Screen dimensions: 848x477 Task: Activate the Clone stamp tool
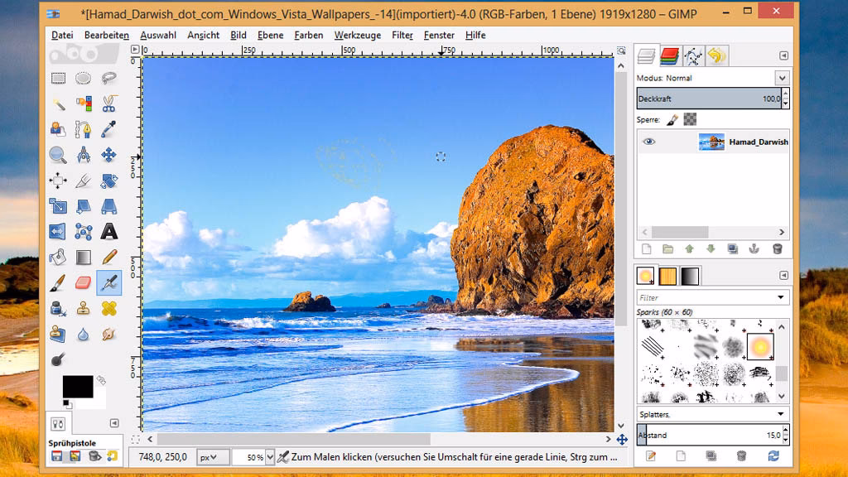click(x=83, y=308)
